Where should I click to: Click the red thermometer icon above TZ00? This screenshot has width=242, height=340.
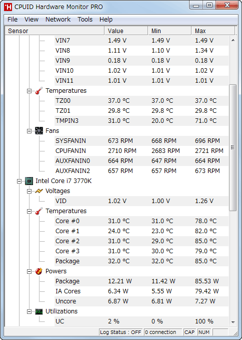pos(39,91)
